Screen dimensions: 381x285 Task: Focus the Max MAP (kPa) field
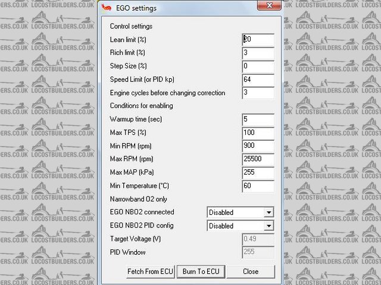258,173
